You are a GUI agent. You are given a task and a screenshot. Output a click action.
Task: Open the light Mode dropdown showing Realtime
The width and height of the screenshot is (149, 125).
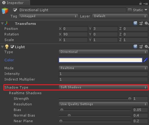103,68
